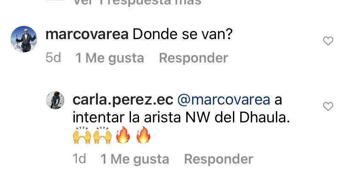Viewport: 352px width, 184px height.
Task: Open carla.perez.ec's profile avatar
Action: click(x=55, y=100)
